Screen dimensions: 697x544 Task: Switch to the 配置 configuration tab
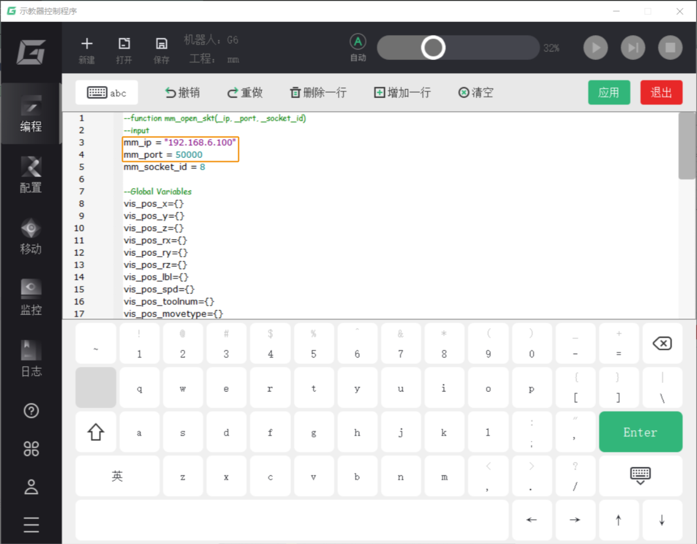click(x=31, y=175)
